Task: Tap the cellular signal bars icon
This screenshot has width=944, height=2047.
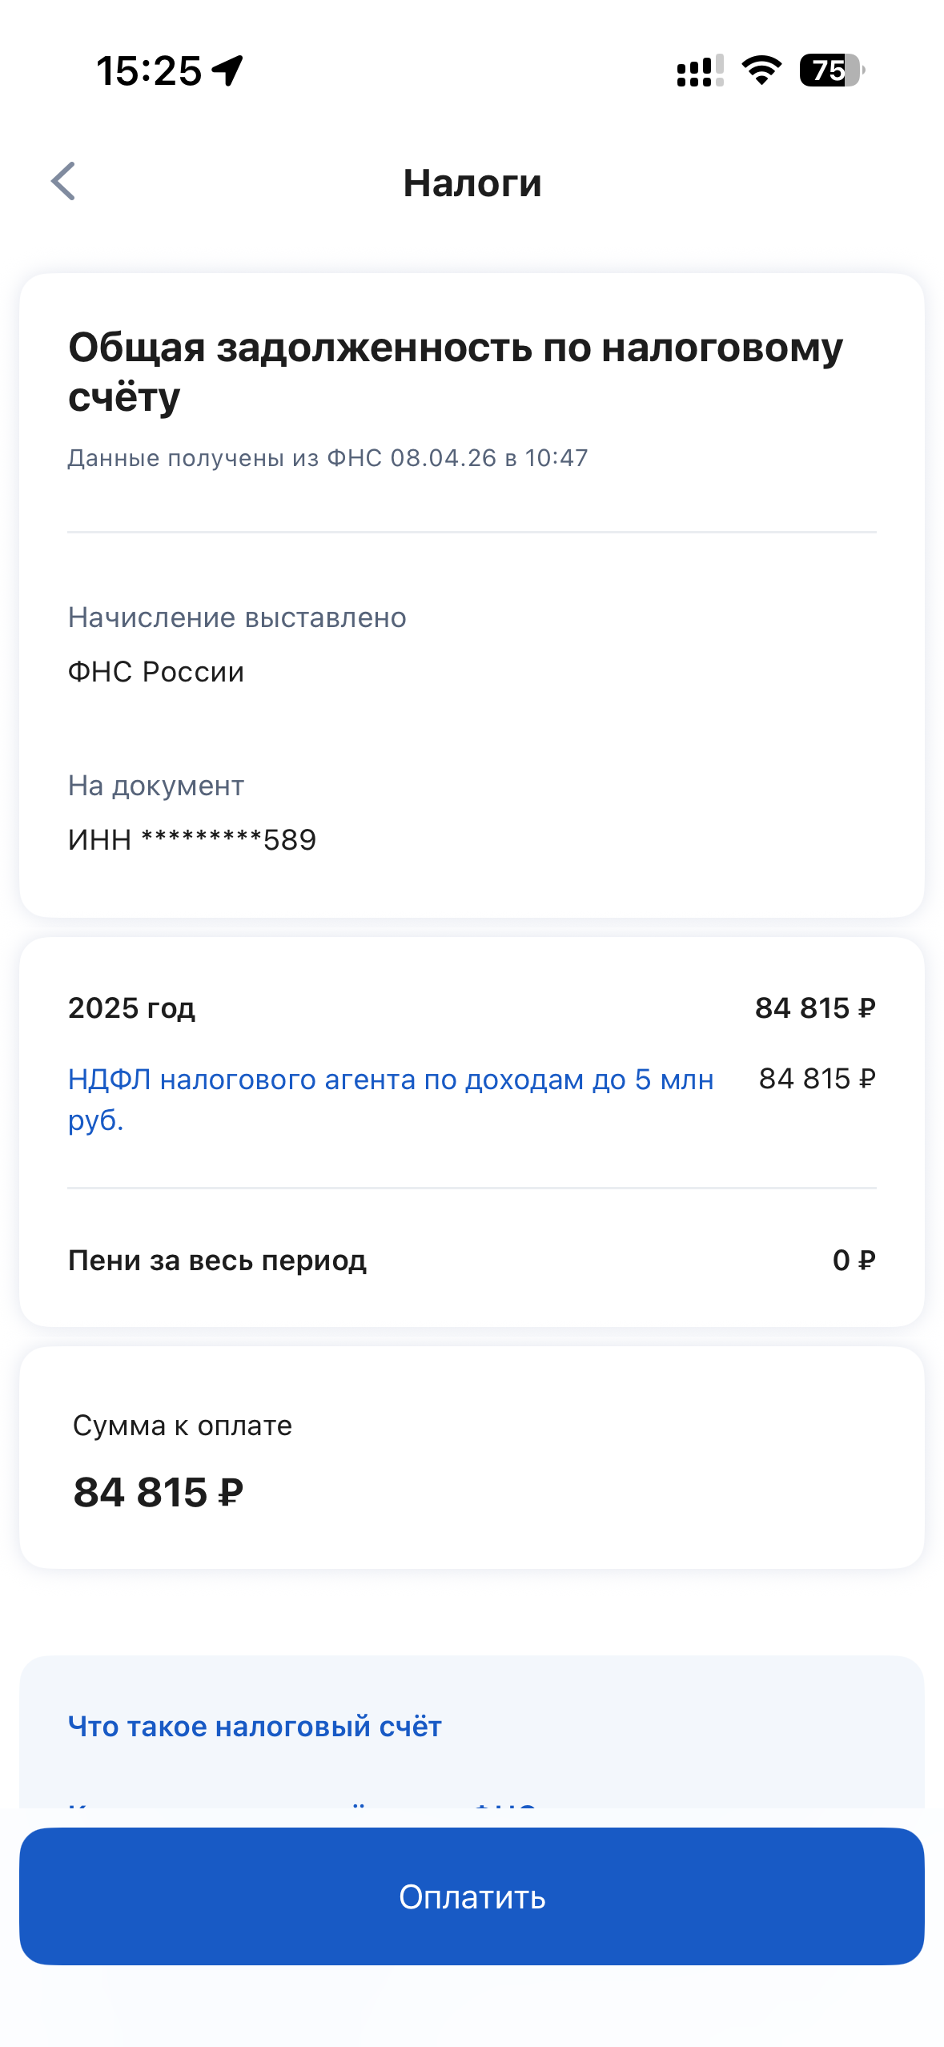Action: (700, 70)
